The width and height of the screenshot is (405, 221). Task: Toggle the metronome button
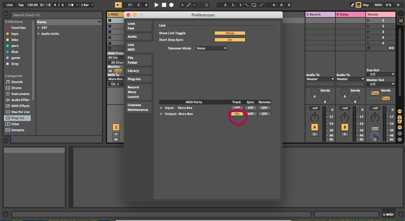pos(71,5)
